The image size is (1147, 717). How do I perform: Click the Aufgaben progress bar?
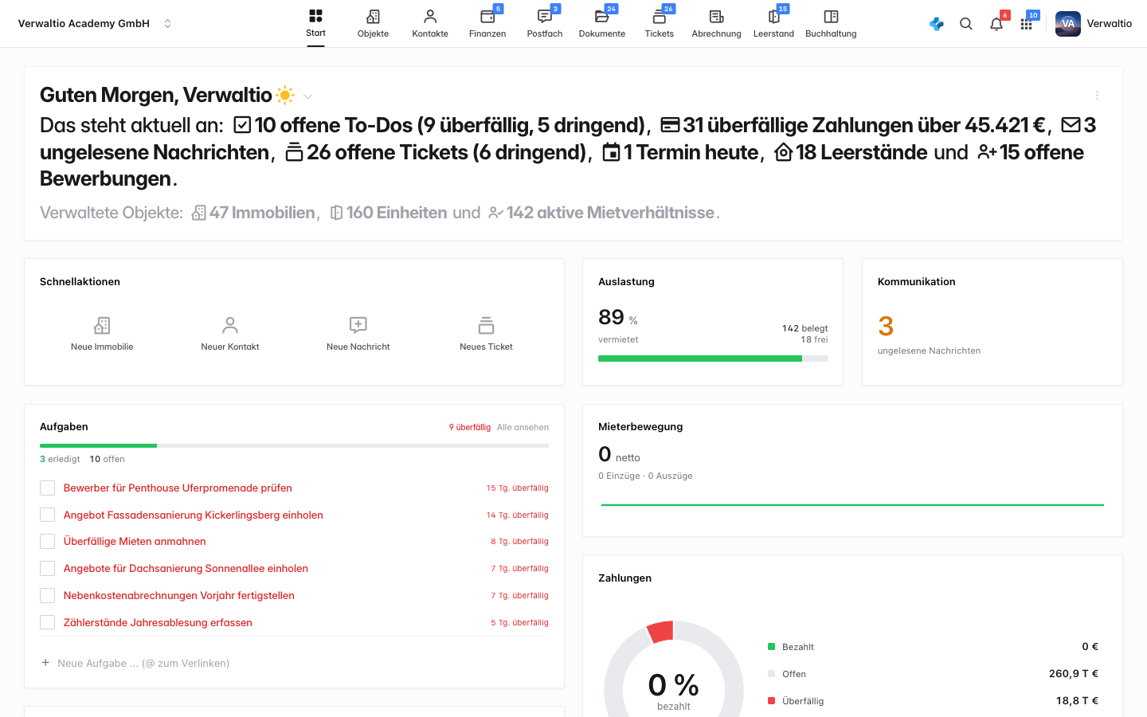[294, 445]
